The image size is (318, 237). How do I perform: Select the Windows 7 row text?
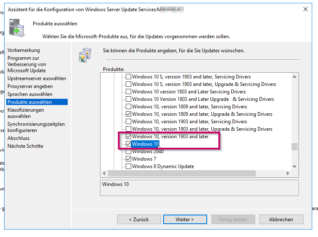[144, 159]
